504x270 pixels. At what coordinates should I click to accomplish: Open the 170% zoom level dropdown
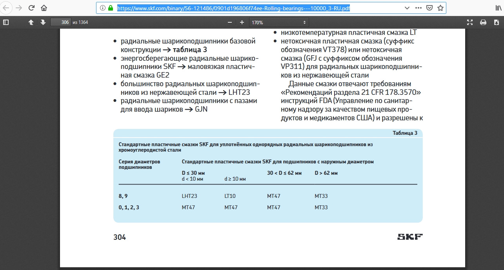coord(279,22)
